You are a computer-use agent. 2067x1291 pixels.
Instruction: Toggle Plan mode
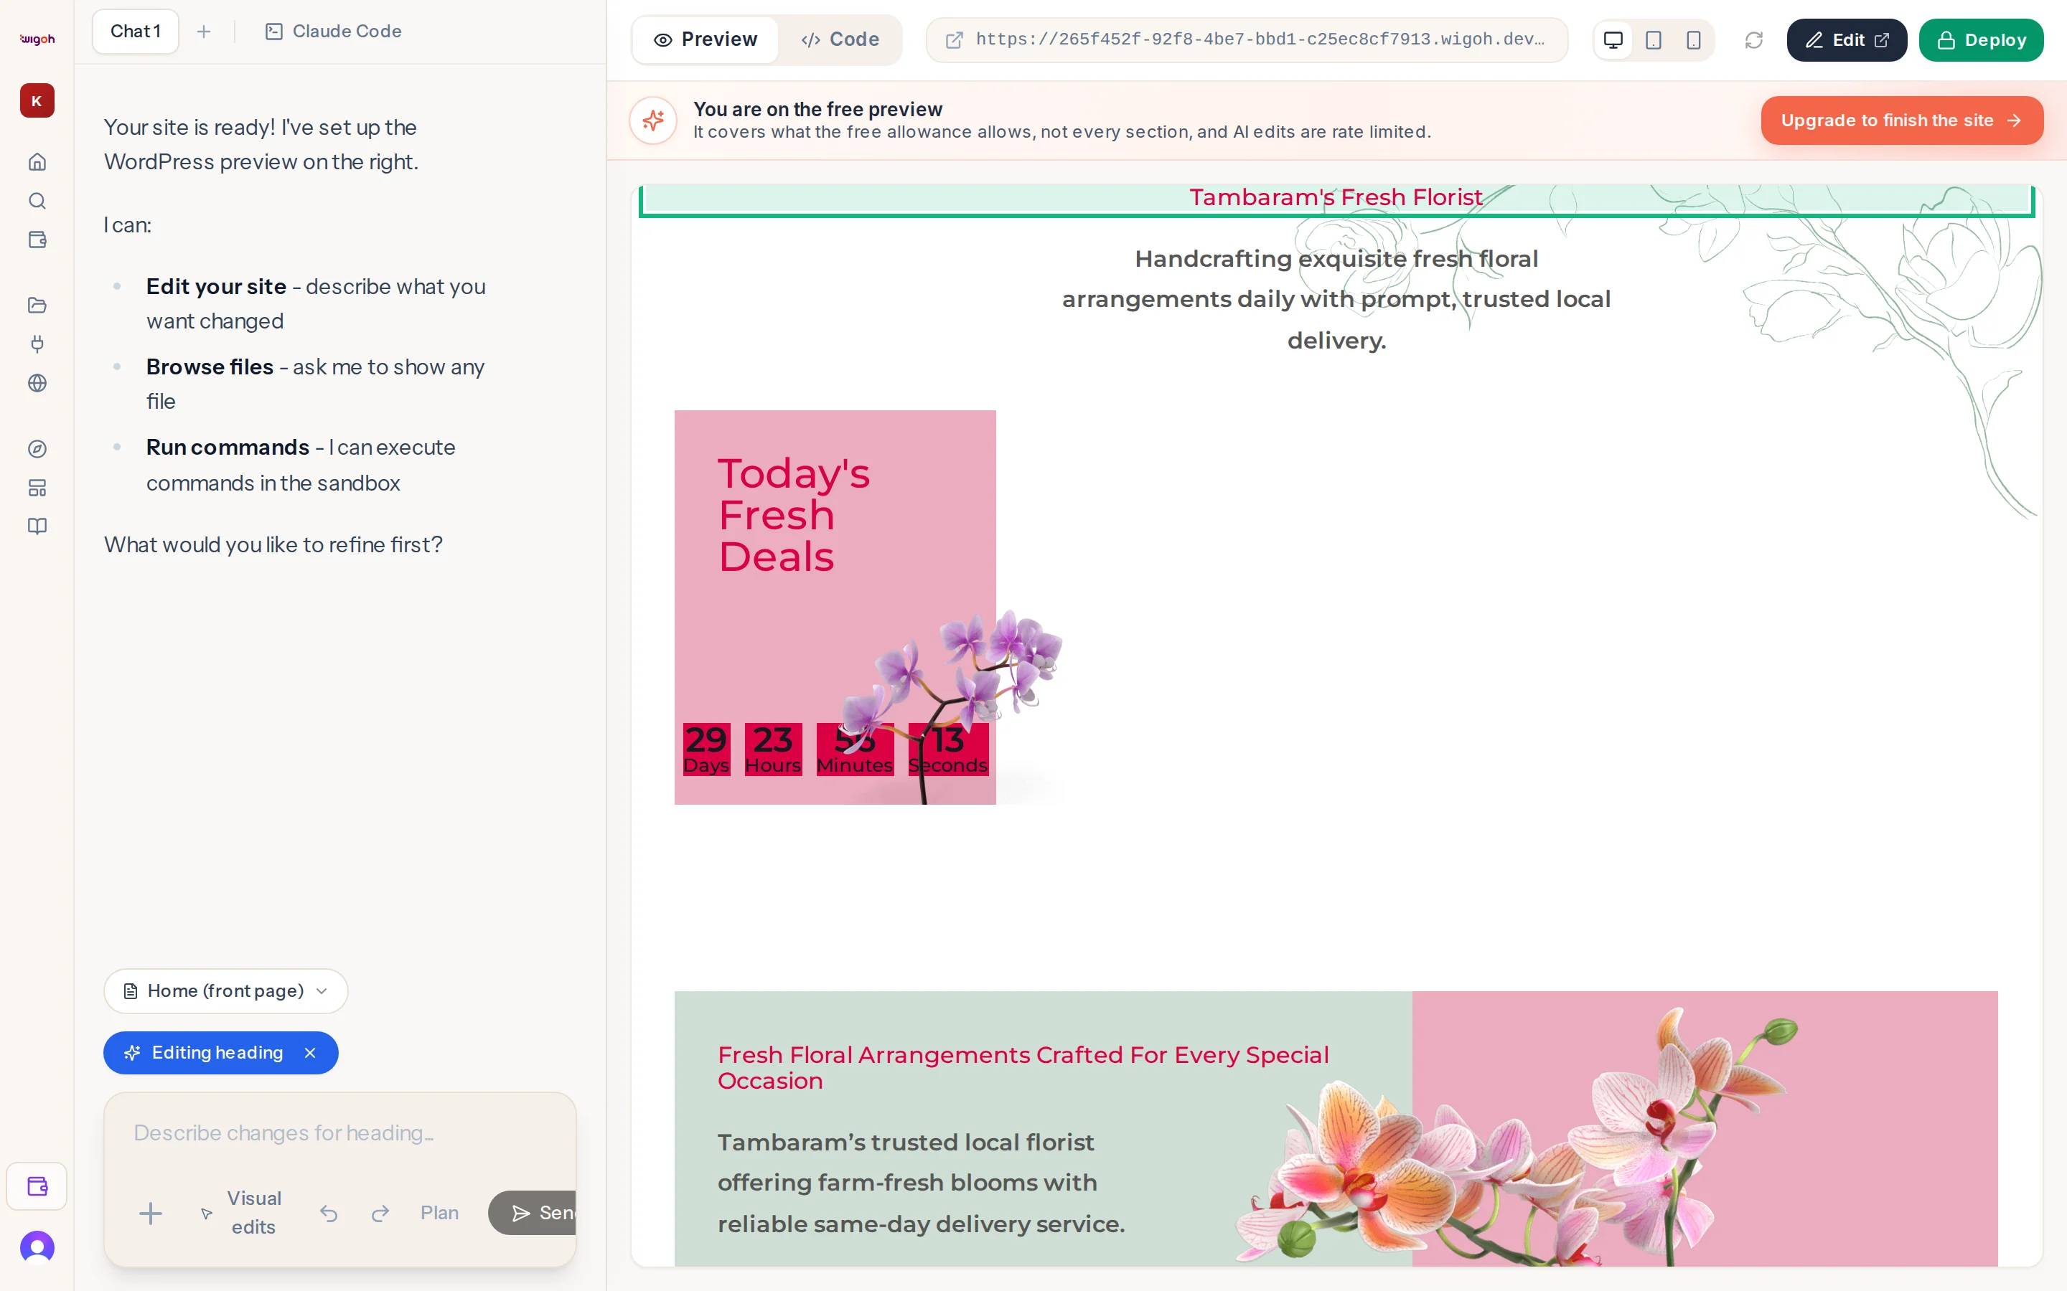click(x=439, y=1214)
